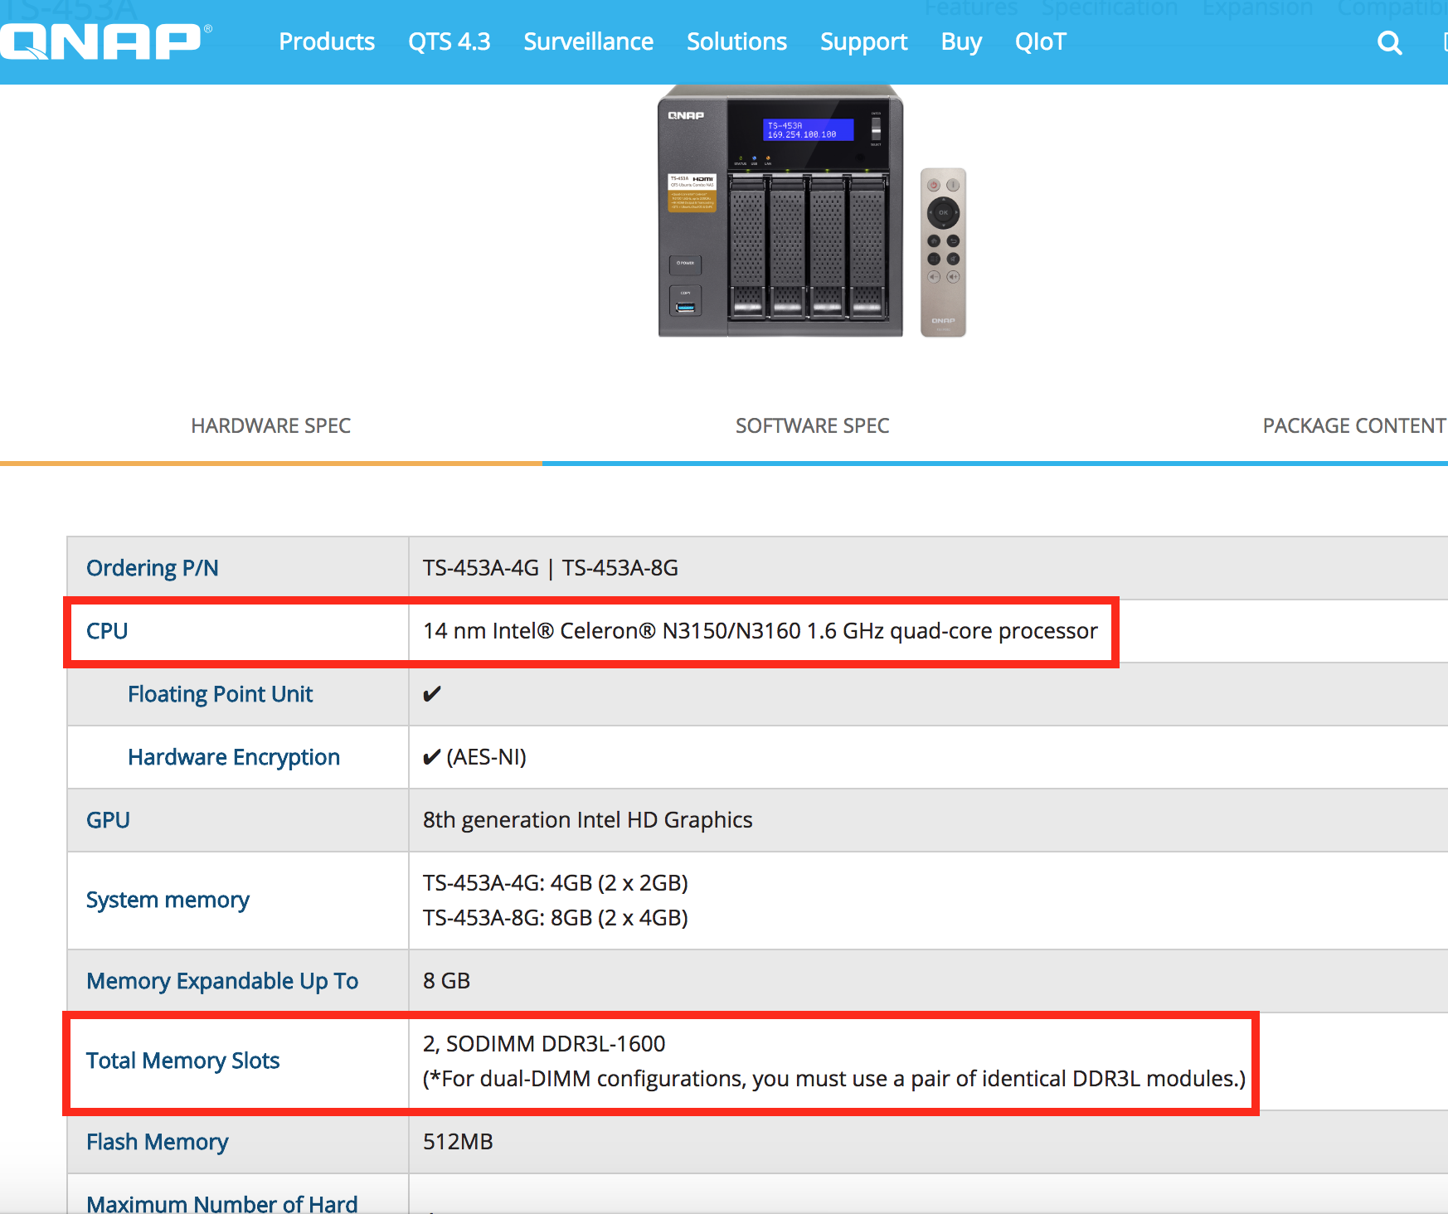The image size is (1448, 1214).
Task: Click Buy in the top navigation
Action: point(961,41)
